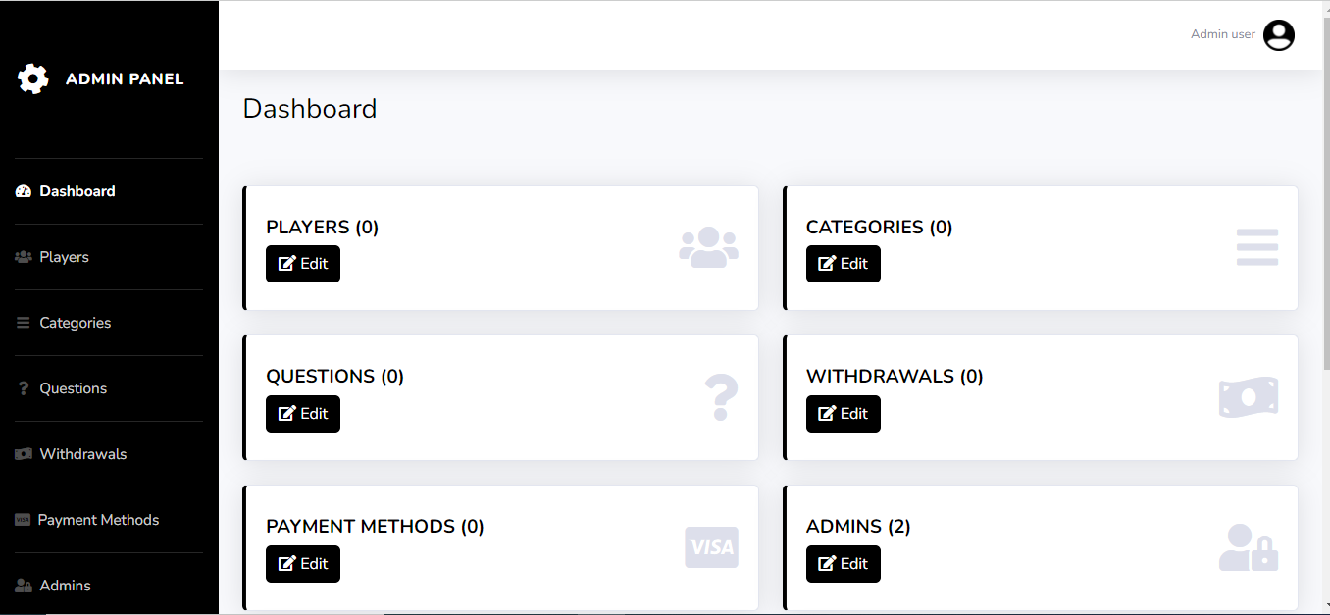Click the Withdrawals money bill card icon

[x=1249, y=397]
